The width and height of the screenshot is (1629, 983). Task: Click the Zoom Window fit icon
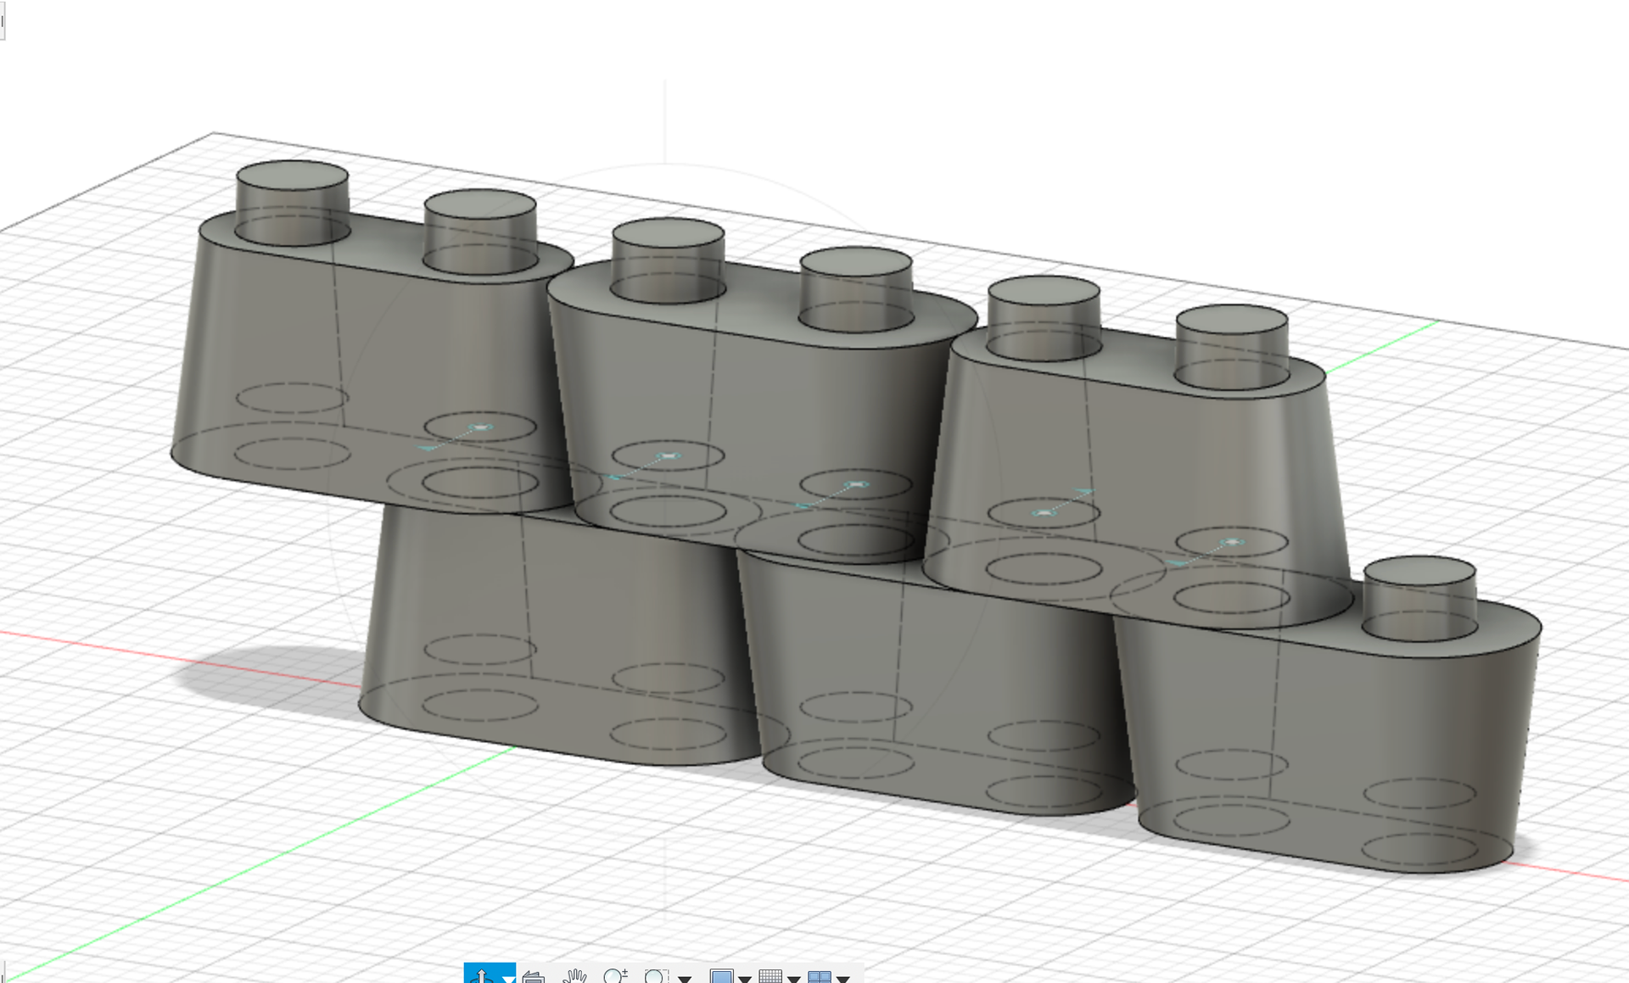[x=656, y=976]
